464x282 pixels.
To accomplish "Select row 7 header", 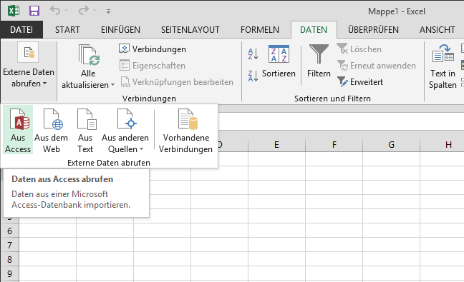I will click(x=10, y=245).
